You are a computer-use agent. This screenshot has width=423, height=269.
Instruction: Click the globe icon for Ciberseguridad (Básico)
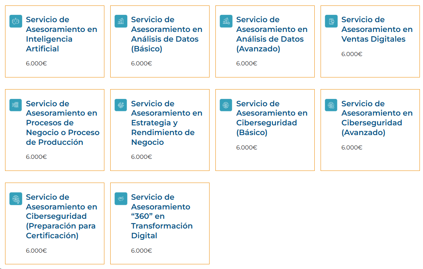[x=226, y=105]
